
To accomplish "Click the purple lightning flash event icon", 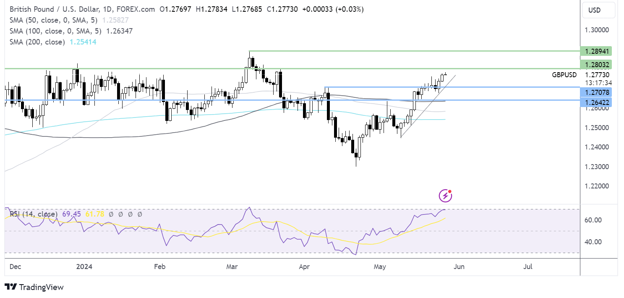I will coord(445,195).
